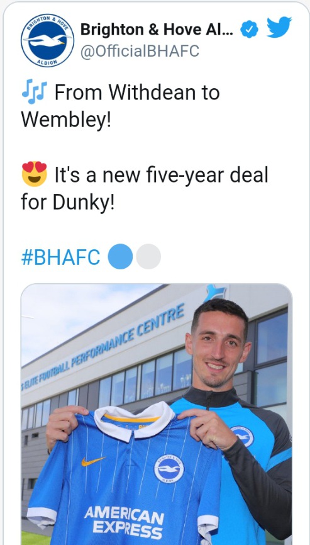Click the 'new five-year deal for Dunky!' text
Screen dimensions: 310x545
click(x=145, y=188)
